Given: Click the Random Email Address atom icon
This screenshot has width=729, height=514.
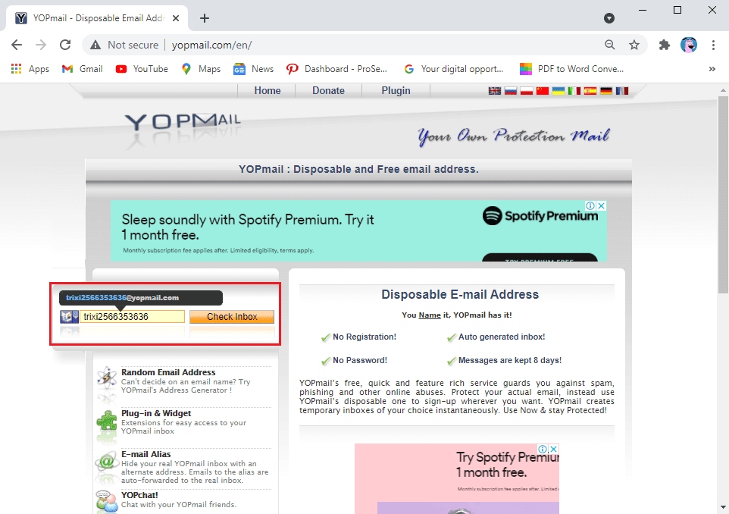Looking at the screenshot, I should [107, 378].
